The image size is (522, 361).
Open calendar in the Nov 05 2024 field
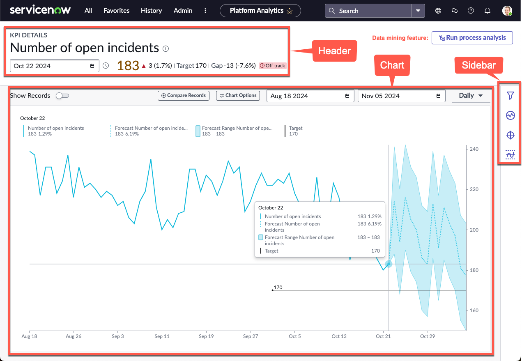[438, 96]
